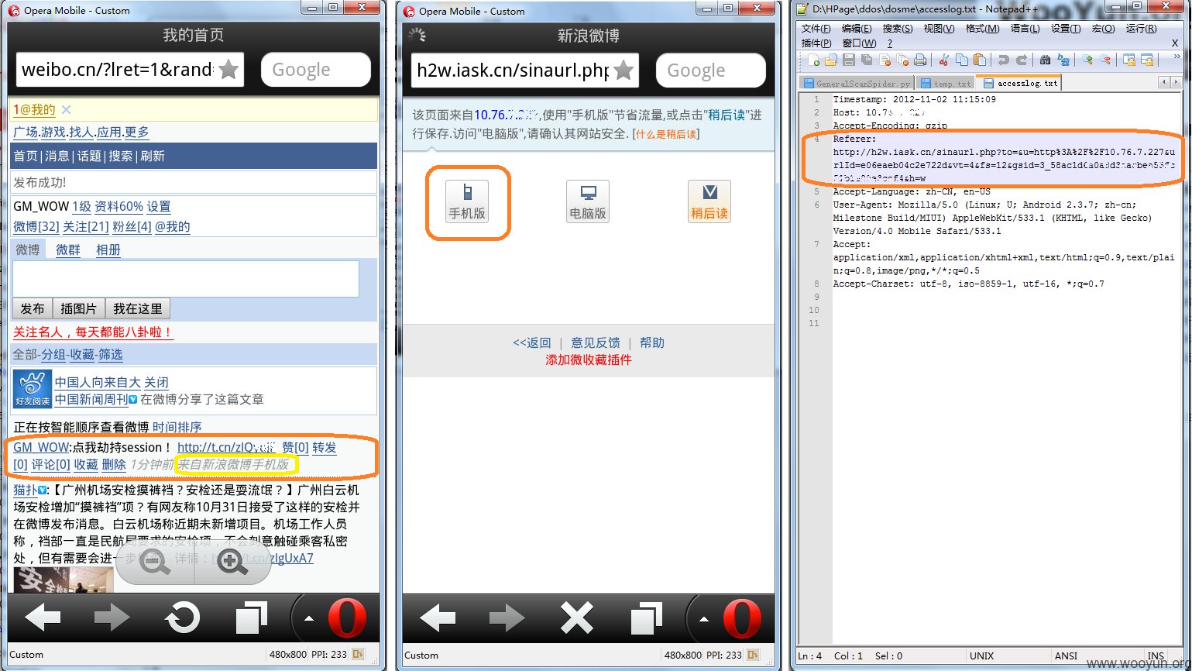Click the 时间排序 link
The width and height of the screenshot is (1192, 671).
click(x=177, y=427)
